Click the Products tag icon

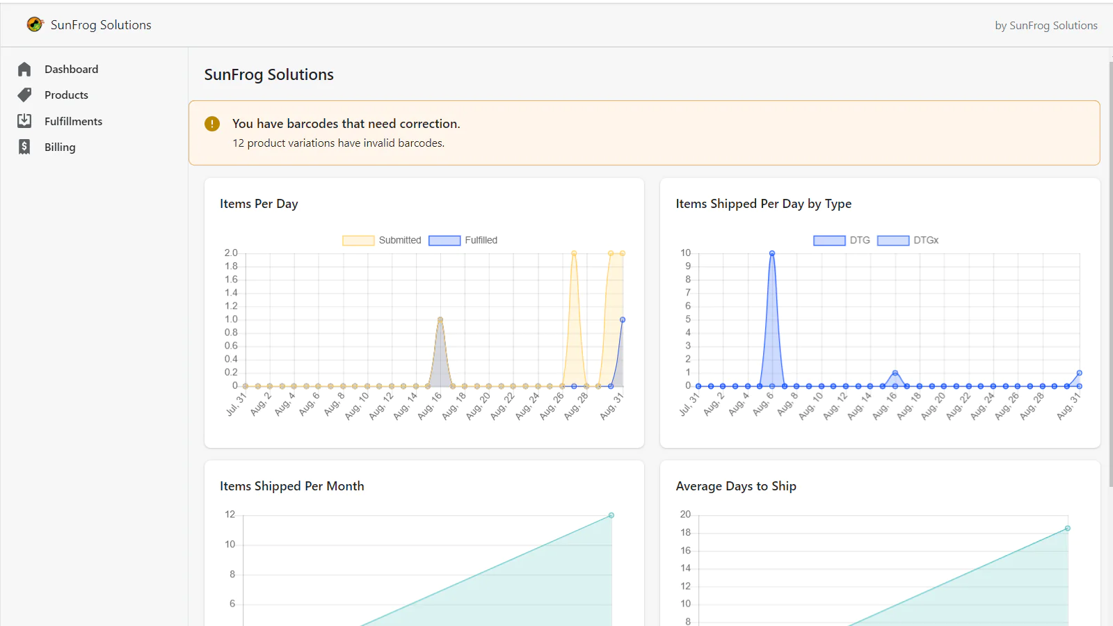[x=24, y=95]
